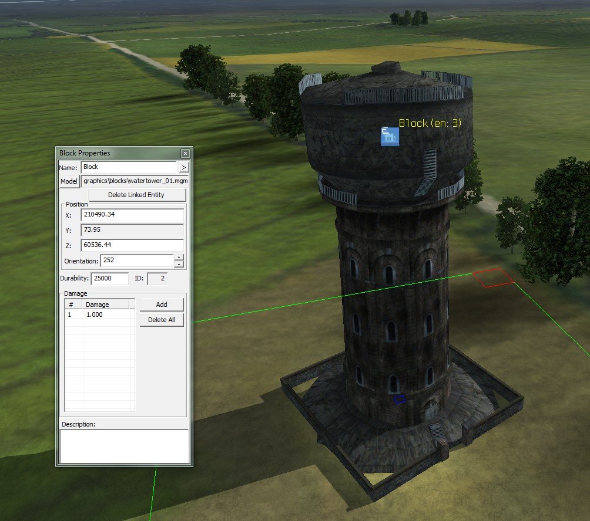Click the Name input field containing 'Block'
The height and width of the screenshot is (521, 590).
tap(128, 167)
